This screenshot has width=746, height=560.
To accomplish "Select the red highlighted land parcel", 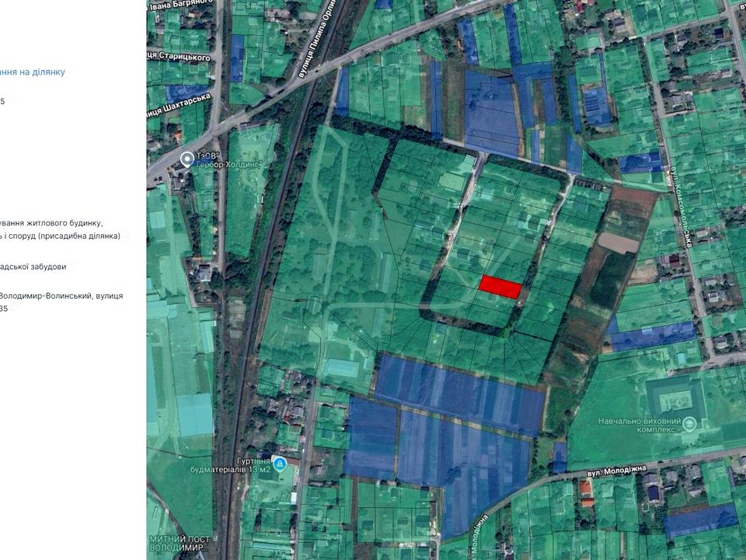I will point(500,286).
